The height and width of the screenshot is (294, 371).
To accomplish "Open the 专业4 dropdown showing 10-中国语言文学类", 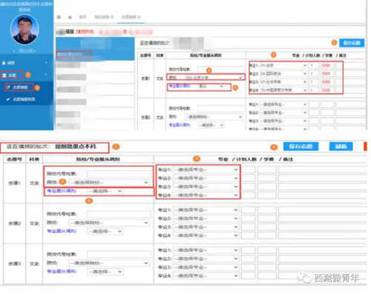I will tap(283, 90).
